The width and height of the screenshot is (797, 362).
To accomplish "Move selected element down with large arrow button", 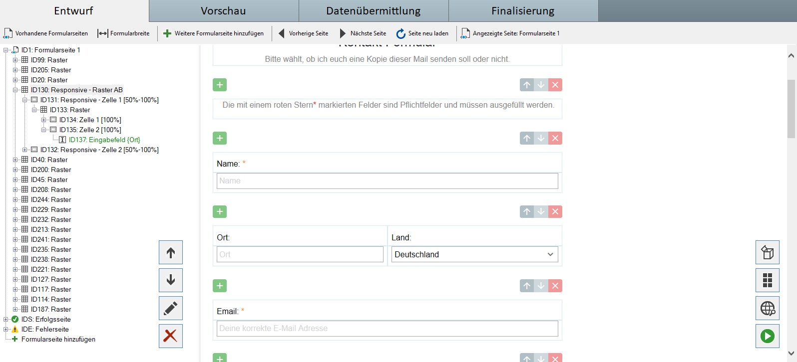I will coord(170,280).
